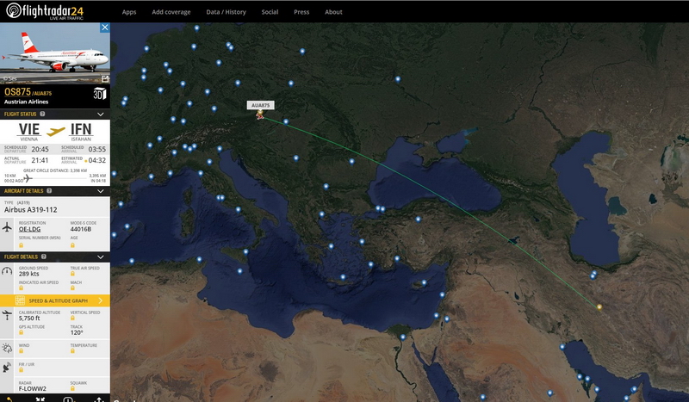Open the Data / History menu
689x402 pixels.
(226, 12)
